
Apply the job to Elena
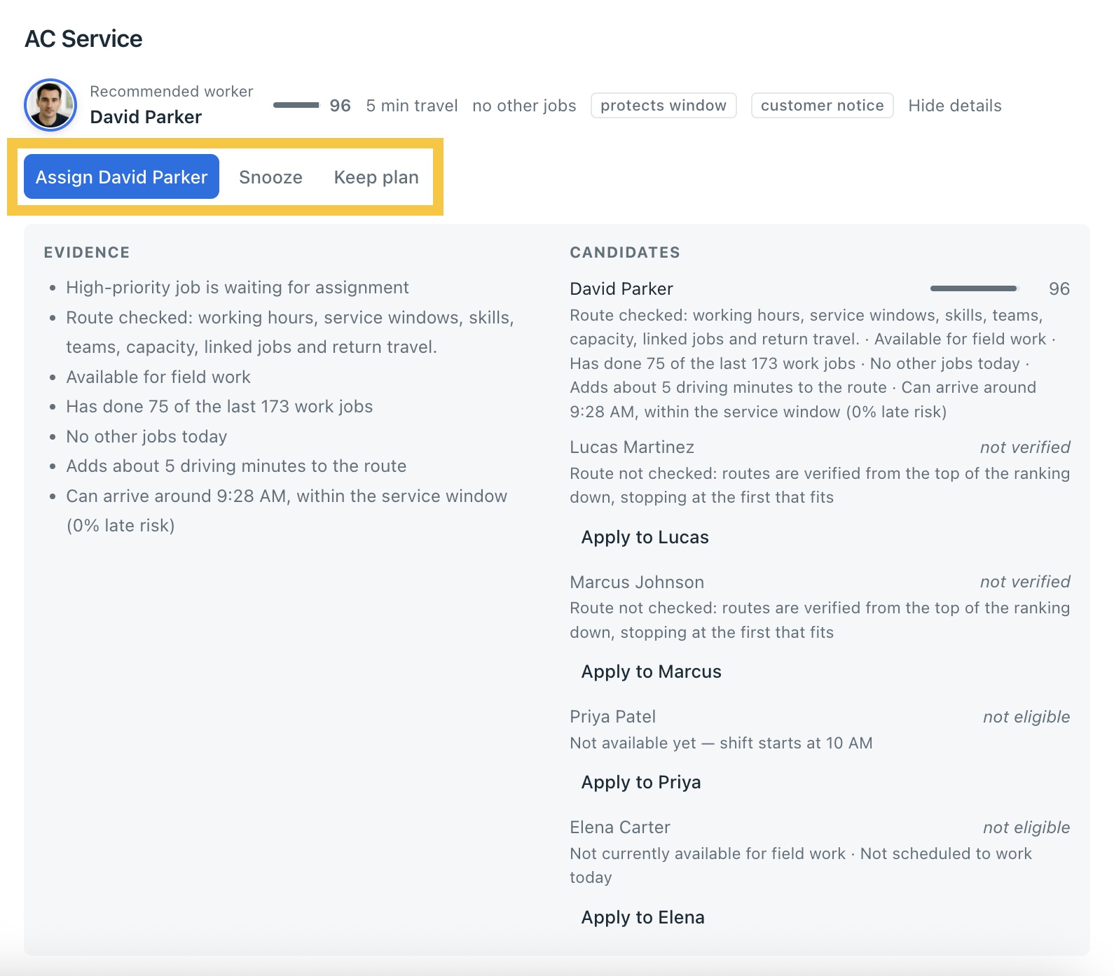click(642, 917)
